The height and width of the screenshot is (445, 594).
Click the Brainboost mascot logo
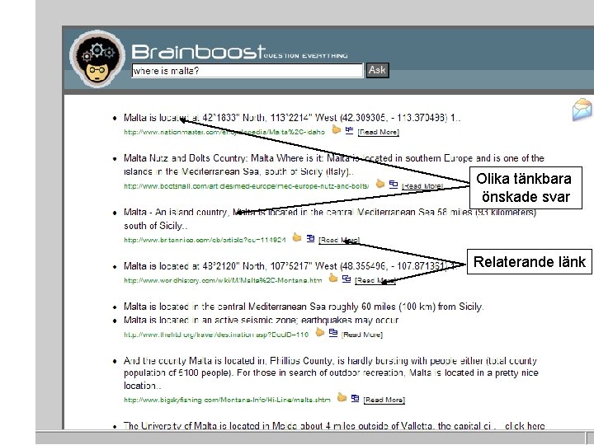tap(97, 59)
